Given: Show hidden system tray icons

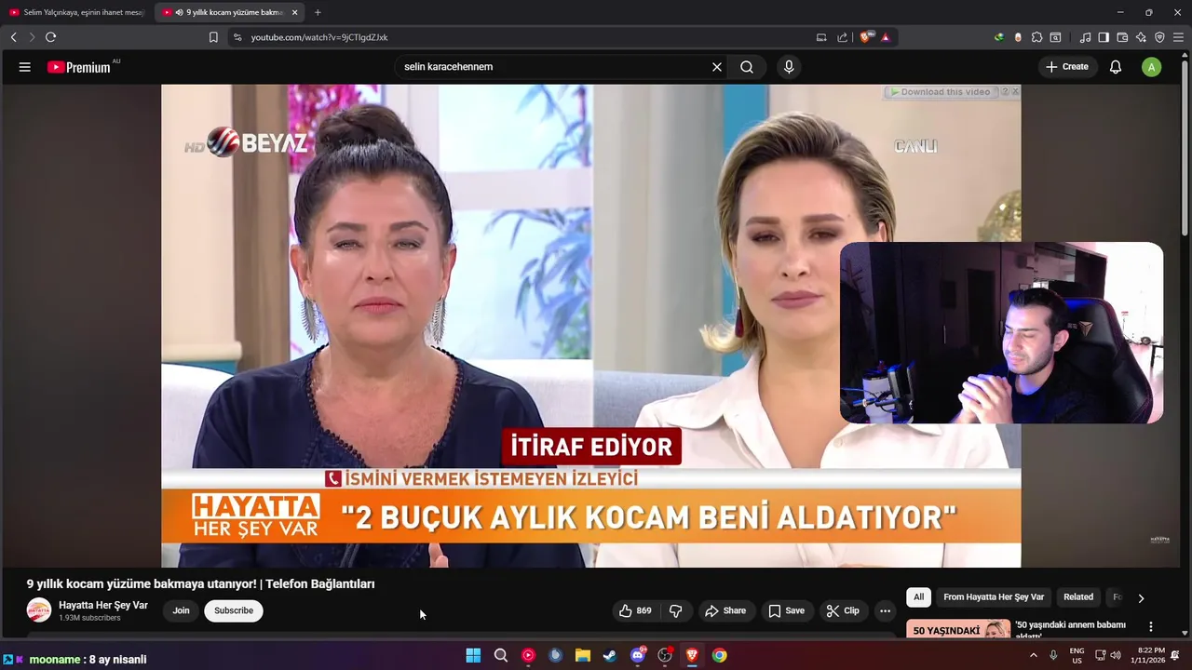Looking at the screenshot, I should (x=1033, y=656).
